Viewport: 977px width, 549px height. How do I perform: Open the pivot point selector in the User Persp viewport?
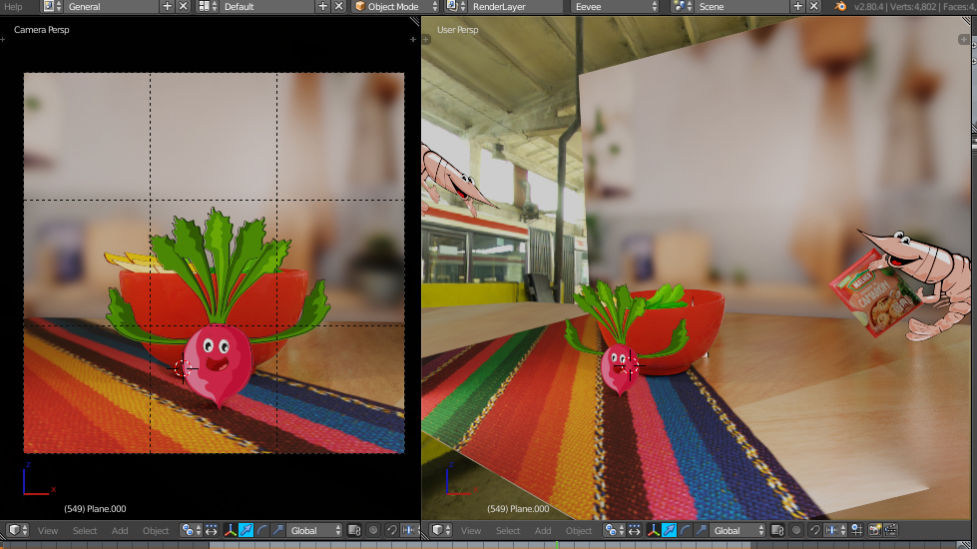coord(614,530)
